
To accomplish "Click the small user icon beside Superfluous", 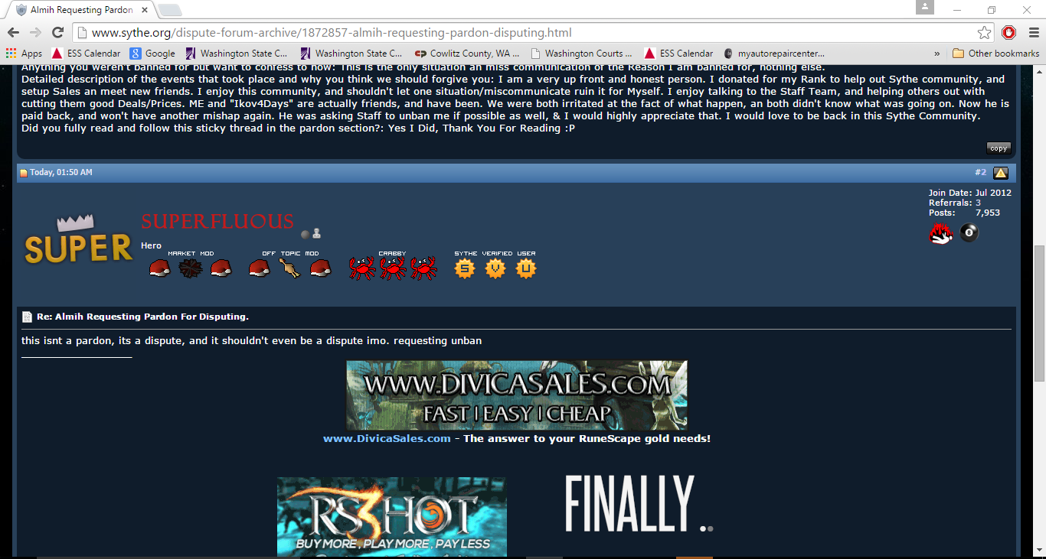I will (317, 234).
